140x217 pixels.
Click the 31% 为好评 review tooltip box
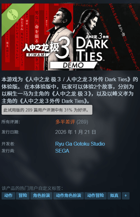click(47, 110)
